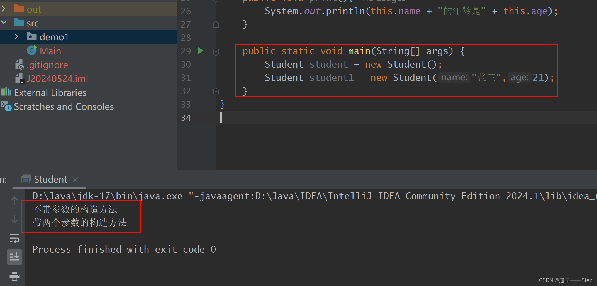Viewport: 597px width, 286px height.
Task: Fold closing brace marker at line 32
Action: (216, 91)
